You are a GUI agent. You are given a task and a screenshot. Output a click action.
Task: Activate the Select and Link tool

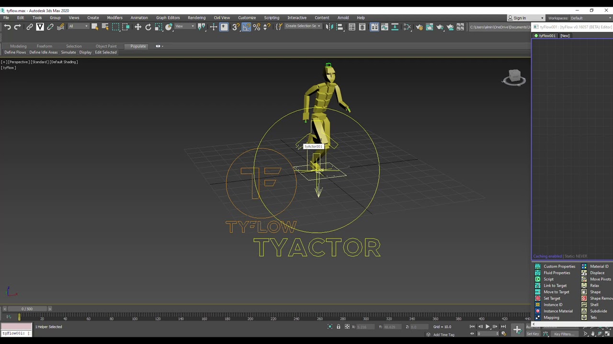pos(30,27)
